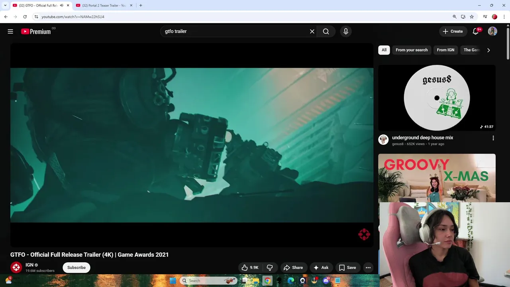Like the GTFO trailer video
Viewport: 510px width, 287px height.
(250, 267)
